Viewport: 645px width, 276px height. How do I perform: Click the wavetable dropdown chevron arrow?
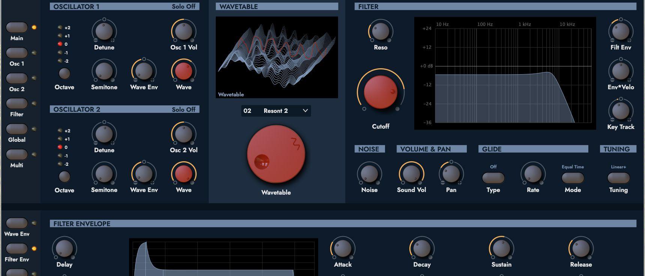pyautogui.click(x=305, y=111)
